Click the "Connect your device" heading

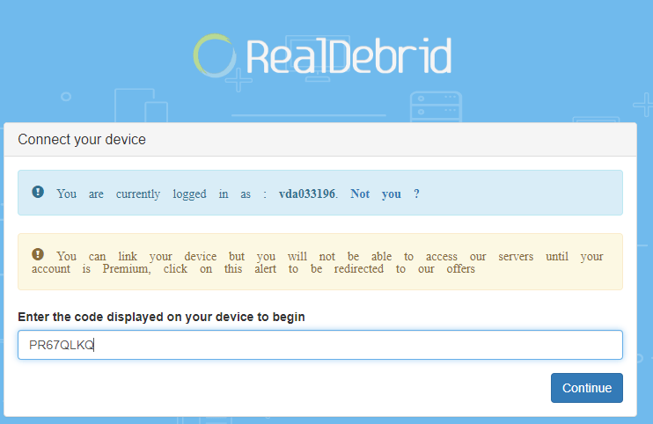(82, 139)
